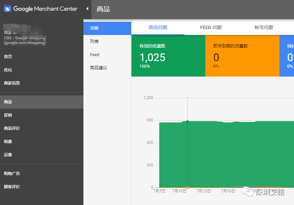
Task: Open the 购物广告 page
Action: click(x=12, y=173)
